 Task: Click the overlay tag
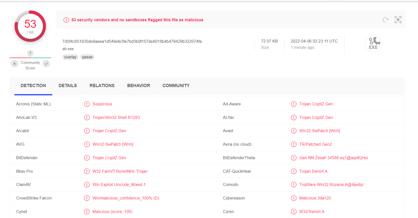tap(70, 57)
